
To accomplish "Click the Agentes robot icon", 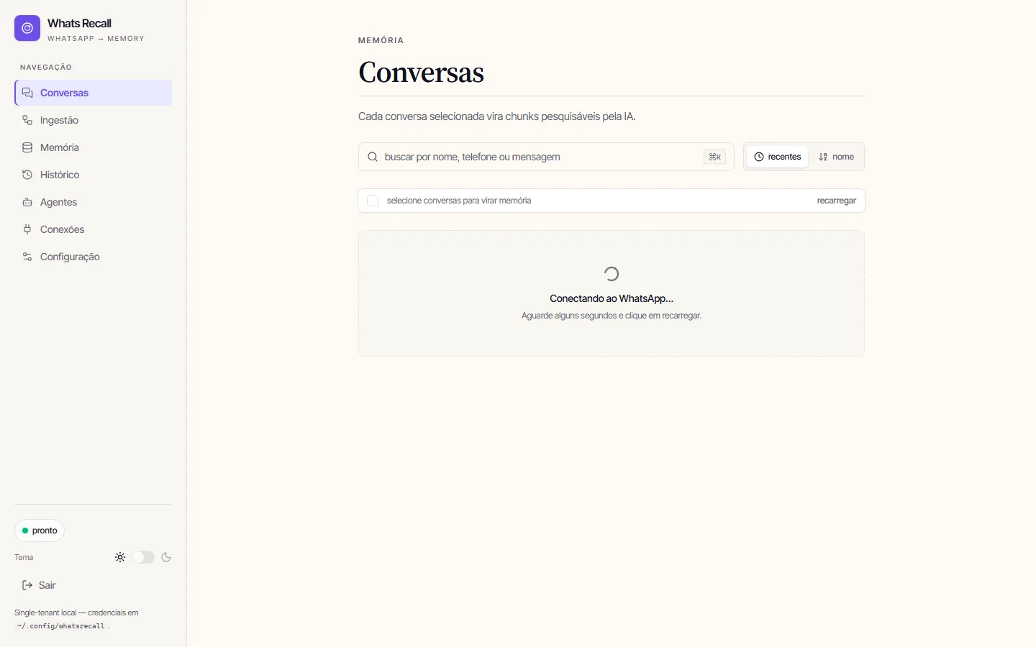I will [27, 202].
